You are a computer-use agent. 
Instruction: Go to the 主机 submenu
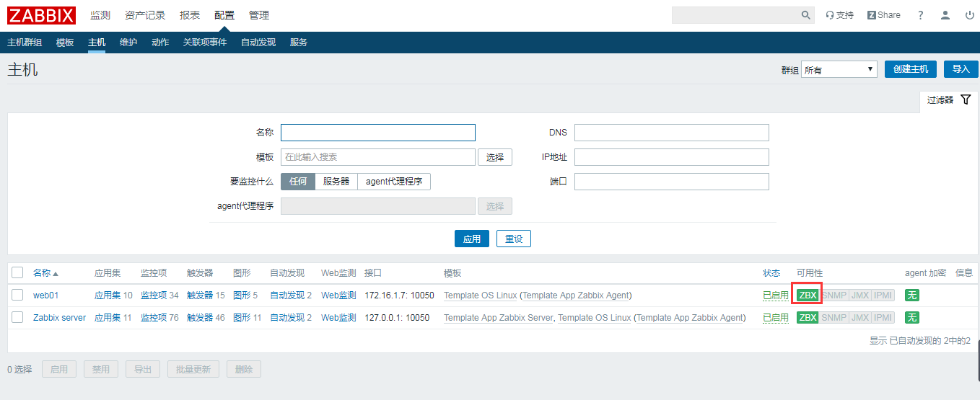point(97,43)
